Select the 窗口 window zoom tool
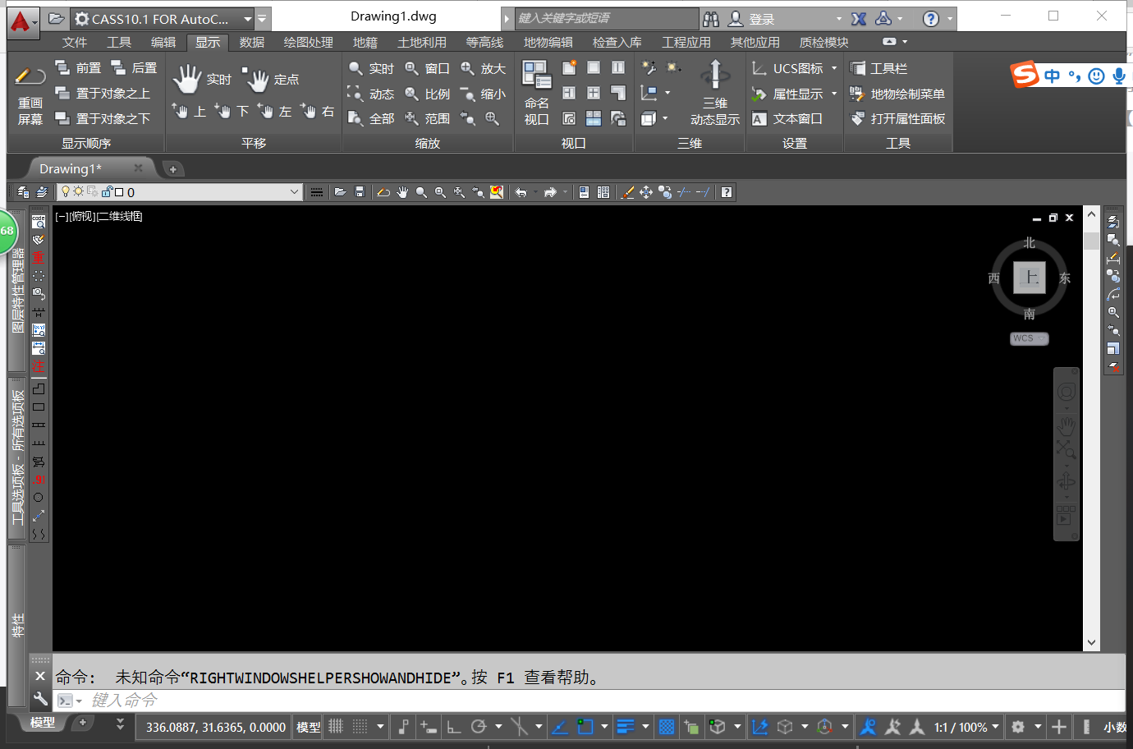This screenshot has height=749, width=1133. [x=427, y=69]
